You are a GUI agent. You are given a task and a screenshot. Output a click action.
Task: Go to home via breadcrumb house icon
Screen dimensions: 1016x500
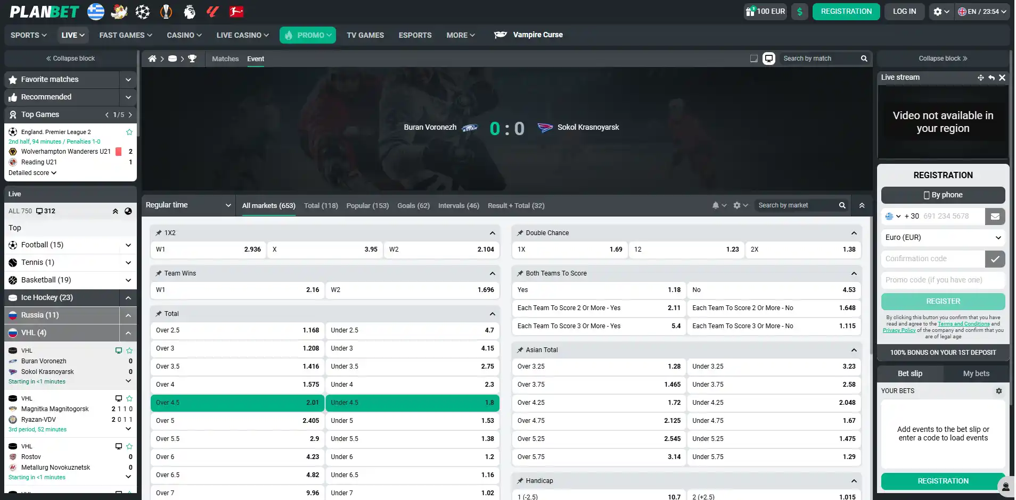152,59
